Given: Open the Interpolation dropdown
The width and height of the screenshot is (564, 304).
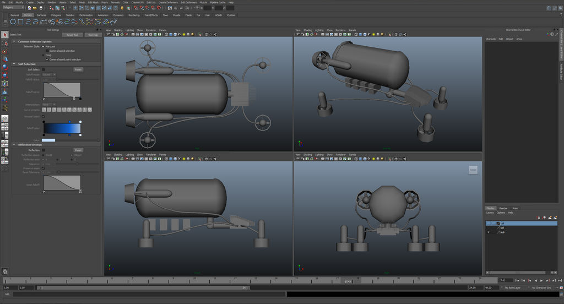Looking at the screenshot, I should (x=49, y=104).
